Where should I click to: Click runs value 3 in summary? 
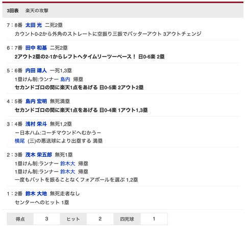(46, 219)
